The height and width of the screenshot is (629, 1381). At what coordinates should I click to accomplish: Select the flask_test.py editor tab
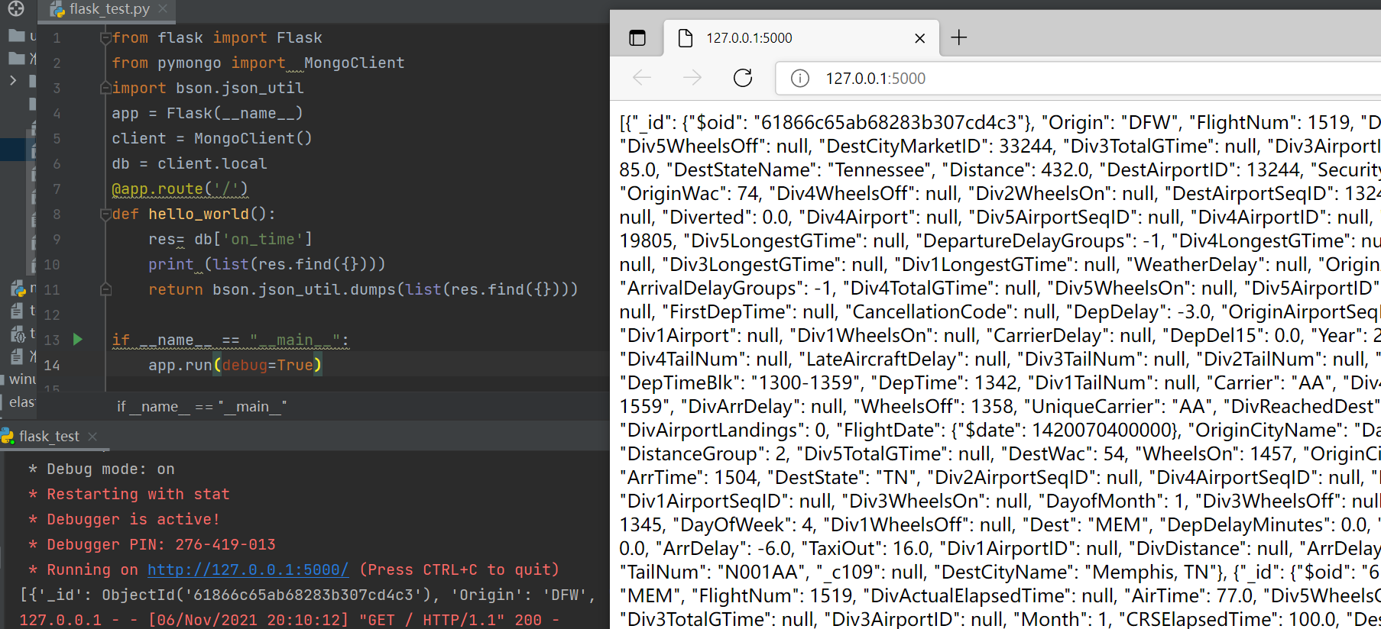[107, 9]
